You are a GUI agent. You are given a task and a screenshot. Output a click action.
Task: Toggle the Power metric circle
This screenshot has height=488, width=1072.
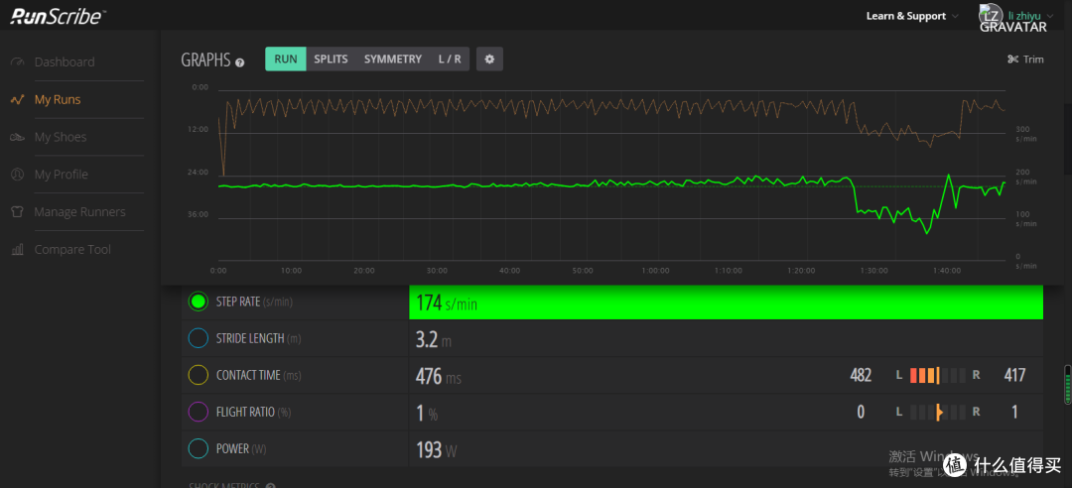199,449
